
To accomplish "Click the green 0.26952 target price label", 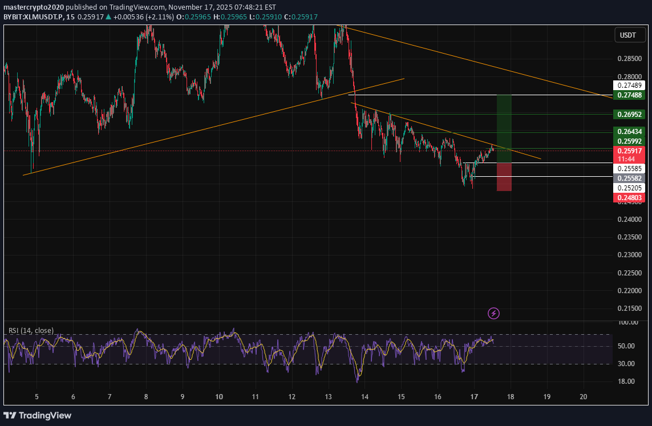I will [629, 115].
